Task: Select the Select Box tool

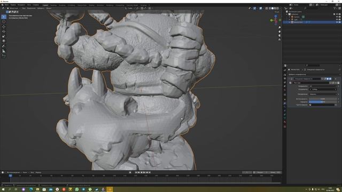Action: 4,17
